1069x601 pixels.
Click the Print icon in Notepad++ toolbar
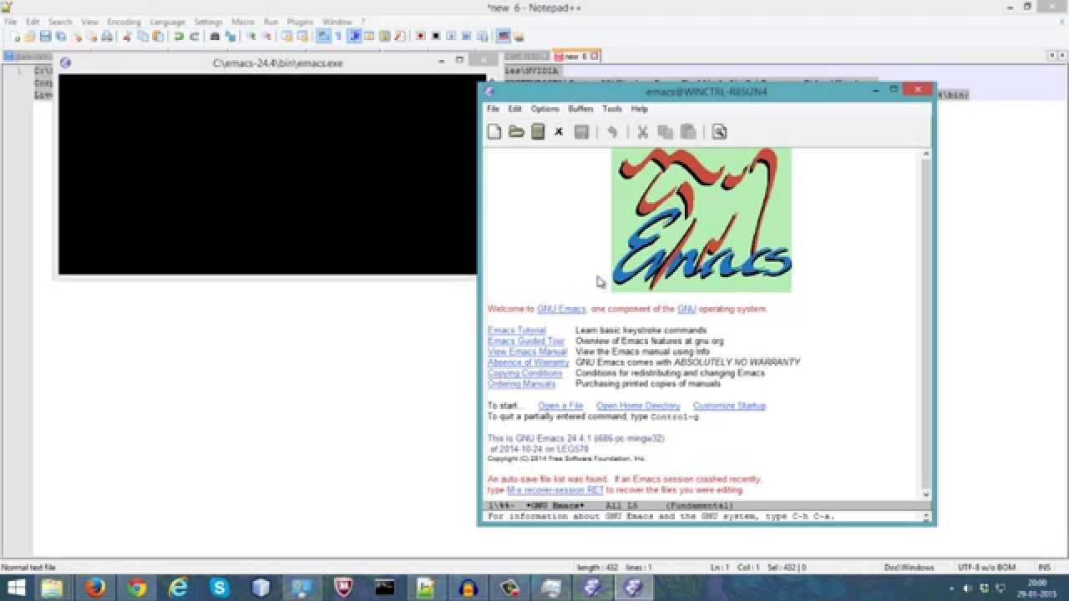(x=106, y=37)
